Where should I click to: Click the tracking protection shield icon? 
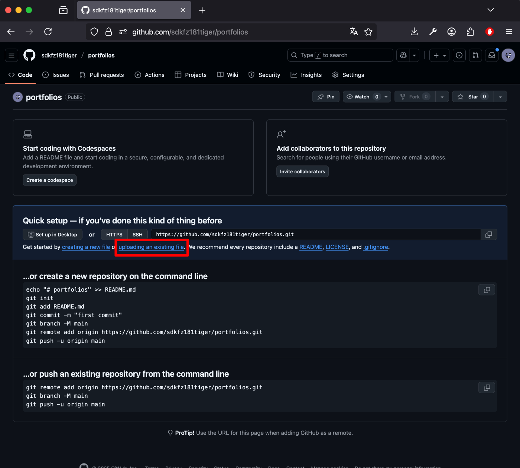point(94,32)
